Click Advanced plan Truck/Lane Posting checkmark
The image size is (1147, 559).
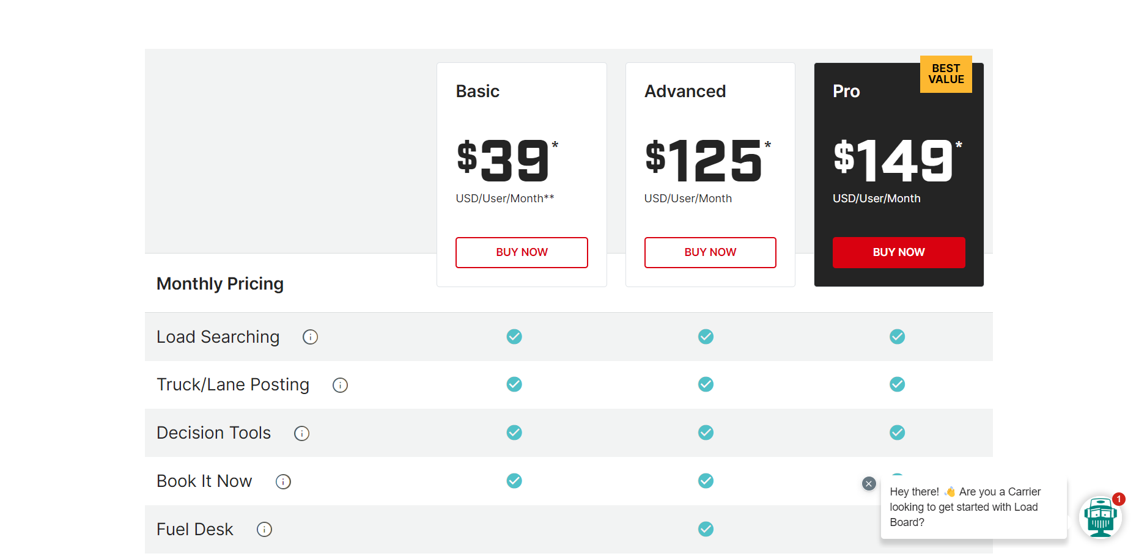706,384
